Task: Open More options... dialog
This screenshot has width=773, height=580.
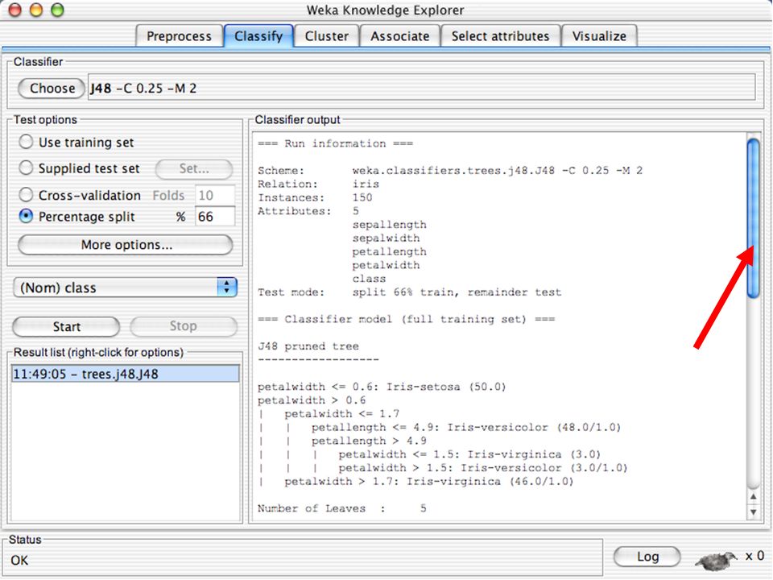Action: pos(126,245)
